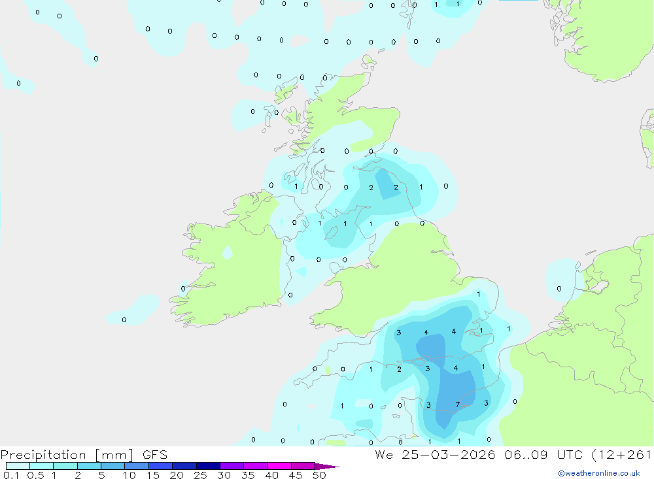This screenshot has height=479, width=654.
Task: Click the 'We 25-03-2026' date text
Action: (x=435, y=454)
